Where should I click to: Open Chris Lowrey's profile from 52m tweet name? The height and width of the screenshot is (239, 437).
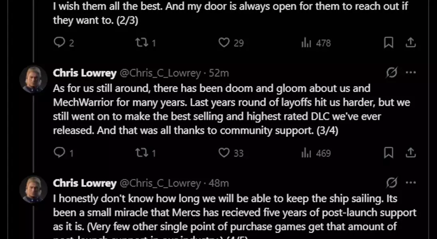85,73
